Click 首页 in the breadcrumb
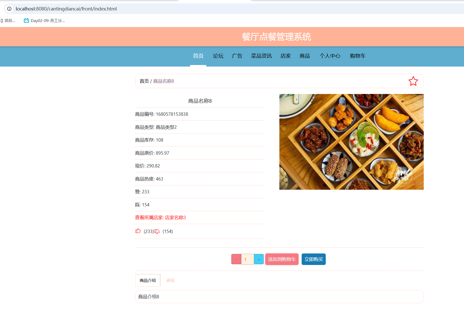This screenshot has width=464, height=319. point(144,81)
